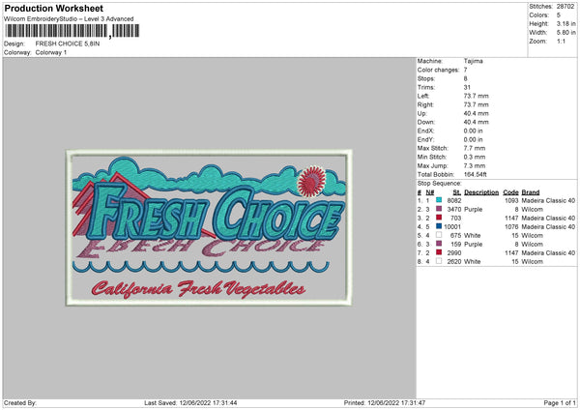The image size is (580, 410).
Task: Click the 'Color changes:' label
Action: (x=438, y=70)
